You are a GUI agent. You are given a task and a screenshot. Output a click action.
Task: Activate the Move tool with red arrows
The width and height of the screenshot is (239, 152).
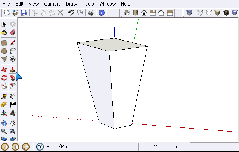[4, 70]
